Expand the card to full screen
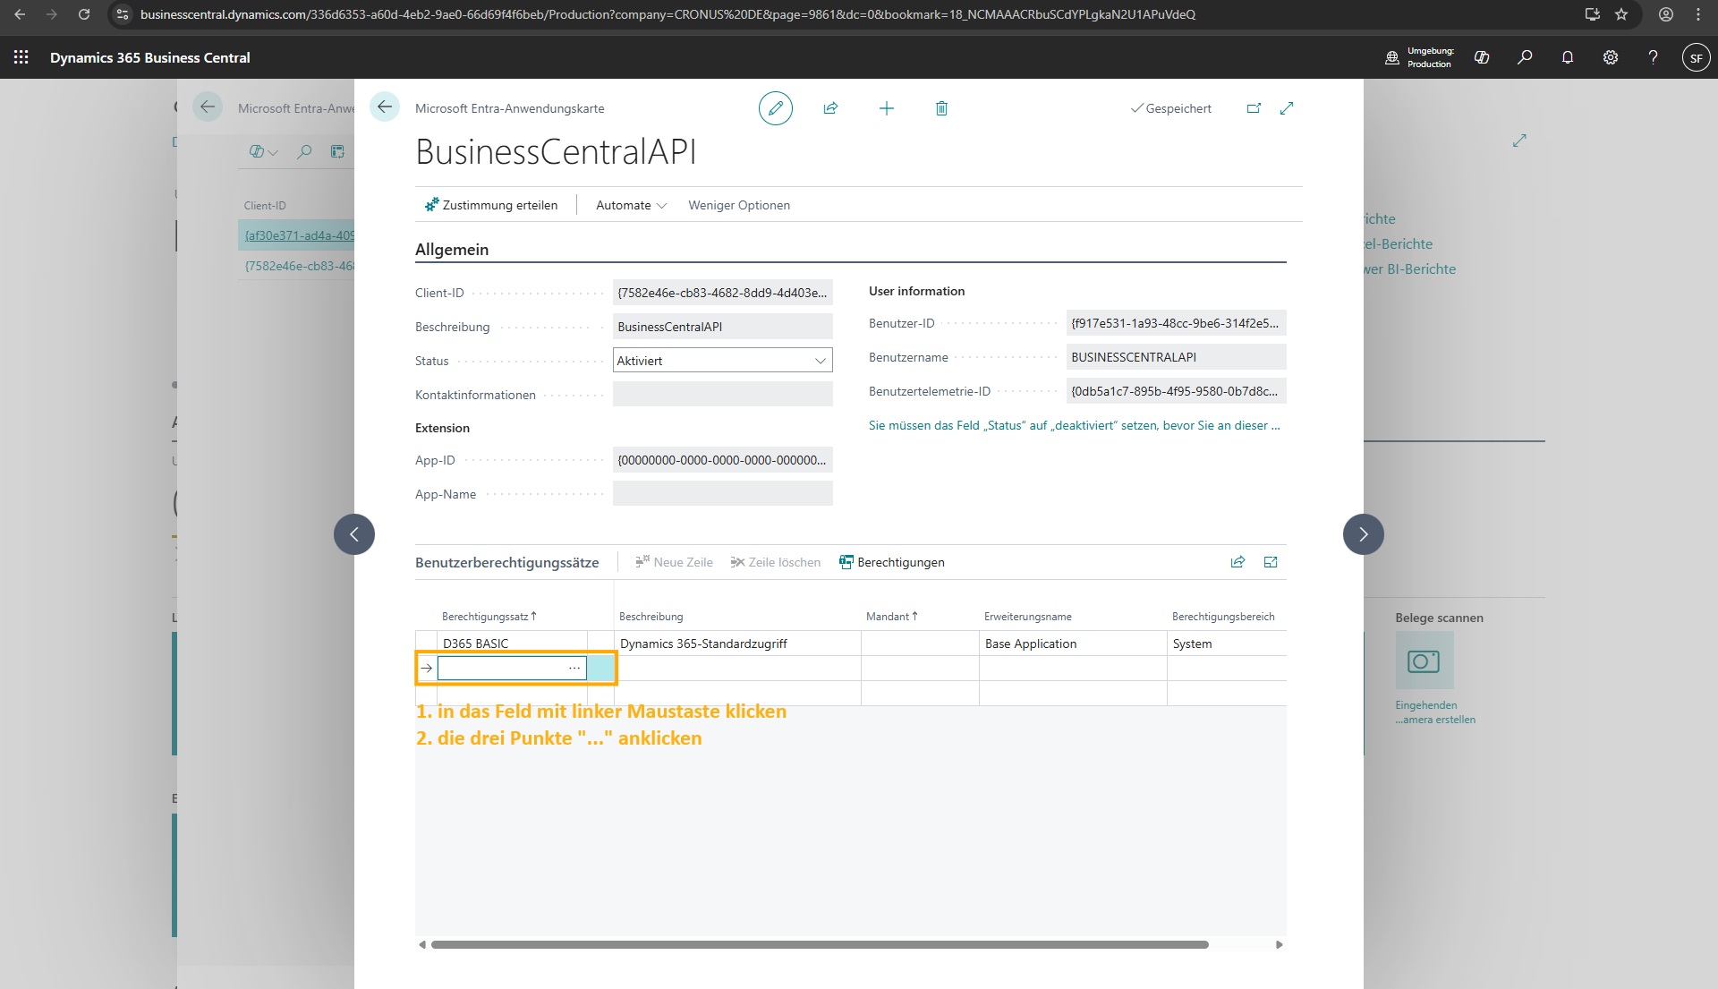Image resolution: width=1718 pixels, height=989 pixels. point(1287,108)
